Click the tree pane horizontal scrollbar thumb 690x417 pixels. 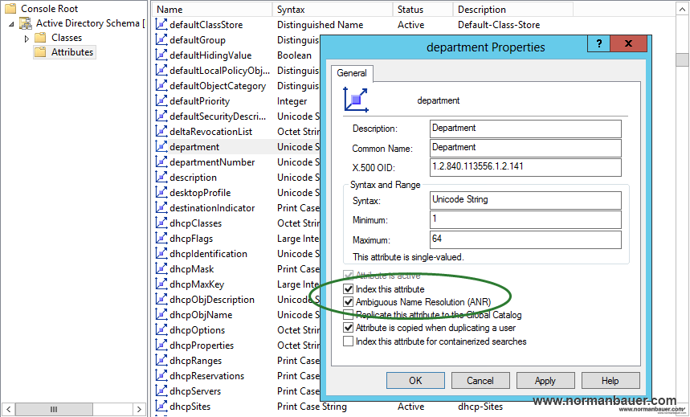click(54, 409)
